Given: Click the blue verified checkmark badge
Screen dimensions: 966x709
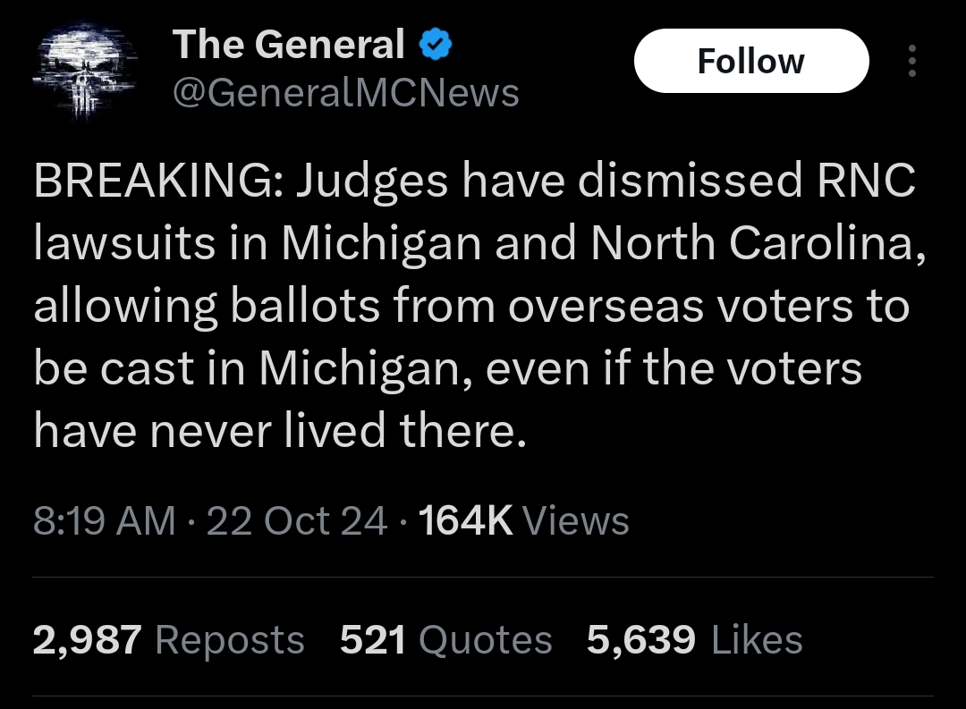Looking at the screenshot, I should point(435,45).
